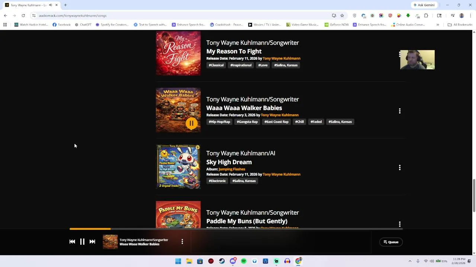Open options menu for Waaa Waaa Walker Babies row
The width and height of the screenshot is (476, 267).
tap(400, 111)
